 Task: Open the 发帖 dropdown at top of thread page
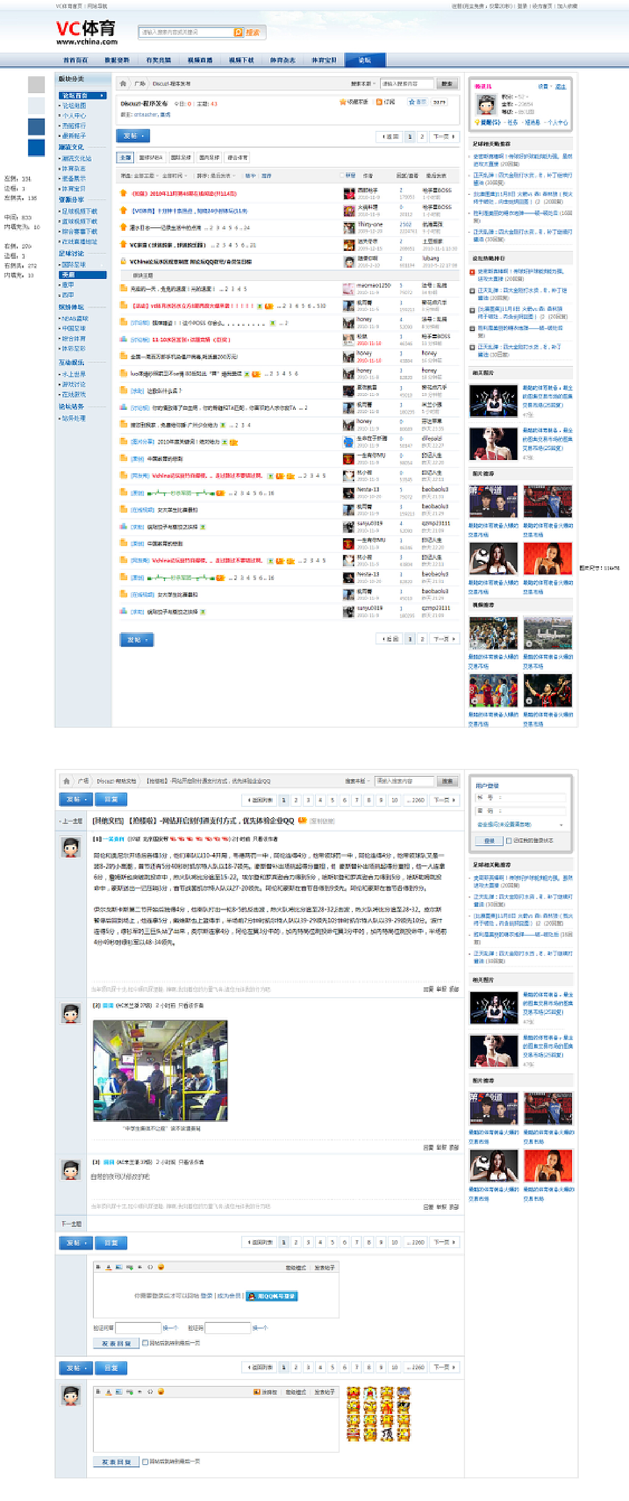[x=76, y=799]
